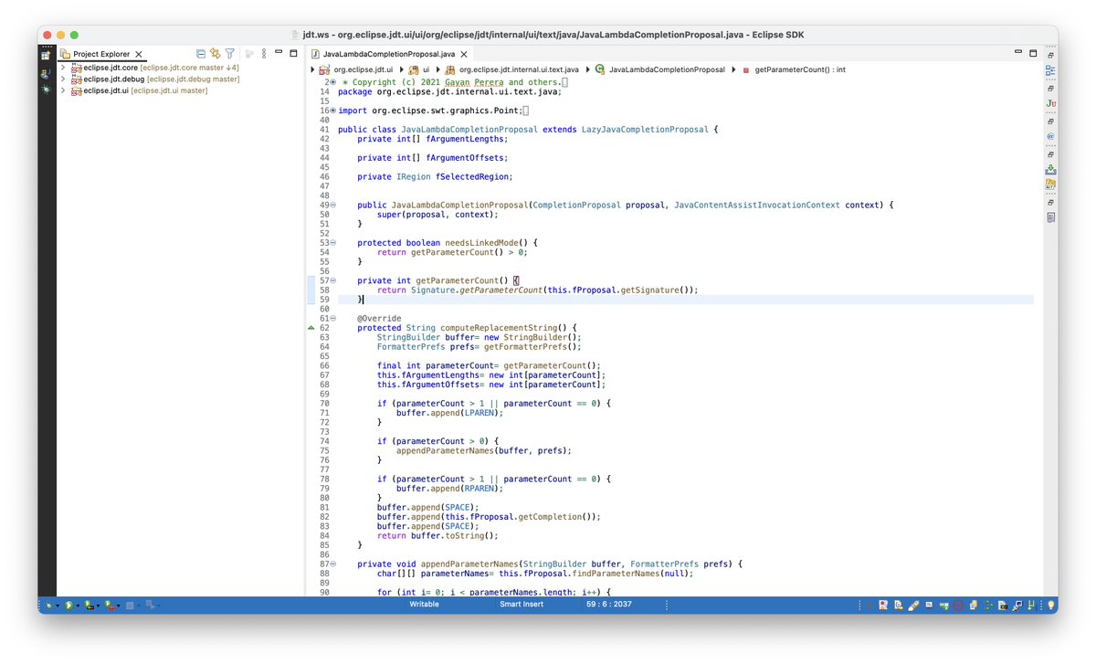The width and height of the screenshot is (1096, 664).
Task: Restore topmost stack icon in right trim
Action: click(x=1050, y=55)
